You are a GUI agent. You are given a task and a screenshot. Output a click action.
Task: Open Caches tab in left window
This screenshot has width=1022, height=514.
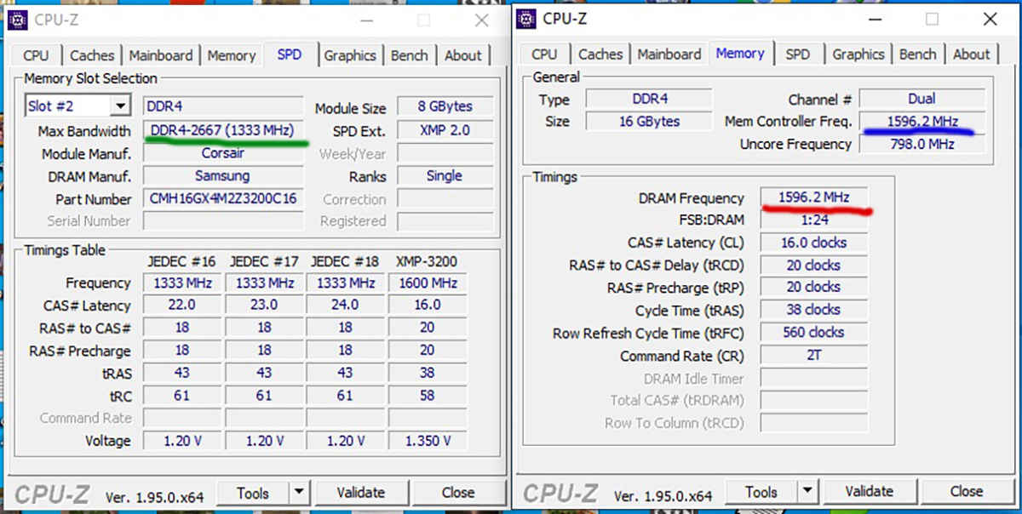(x=92, y=55)
